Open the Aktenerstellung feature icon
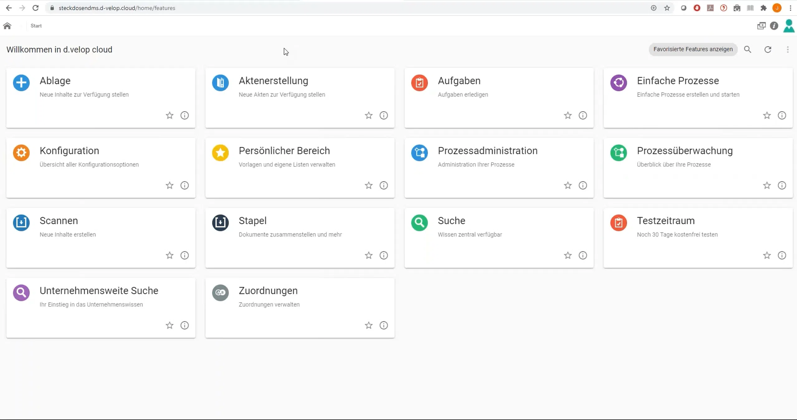This screenshot has height=420, width=797. (x=220, y=83)
